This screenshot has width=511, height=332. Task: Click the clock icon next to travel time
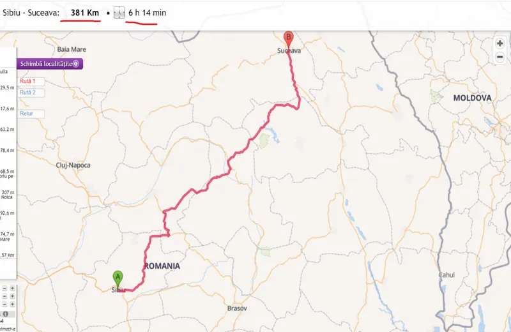pos(119,13)
